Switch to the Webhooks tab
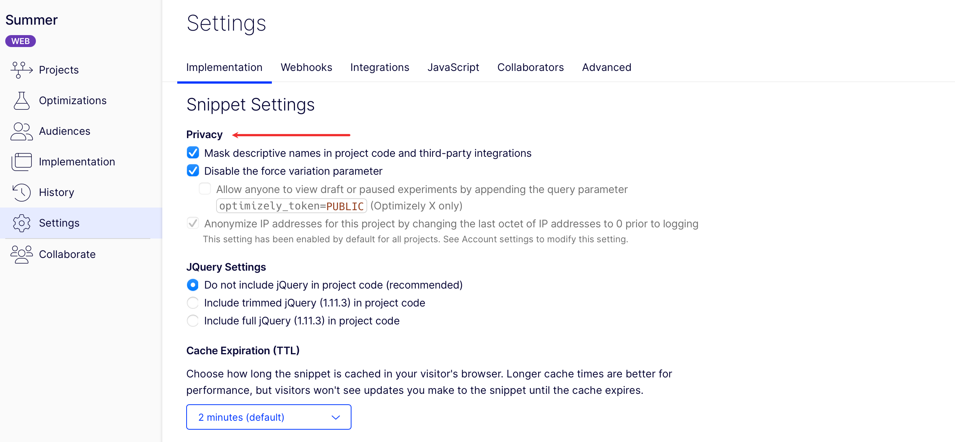Image resolution: width=955 pixels, height=442 pixels. [x=306, y=67]
